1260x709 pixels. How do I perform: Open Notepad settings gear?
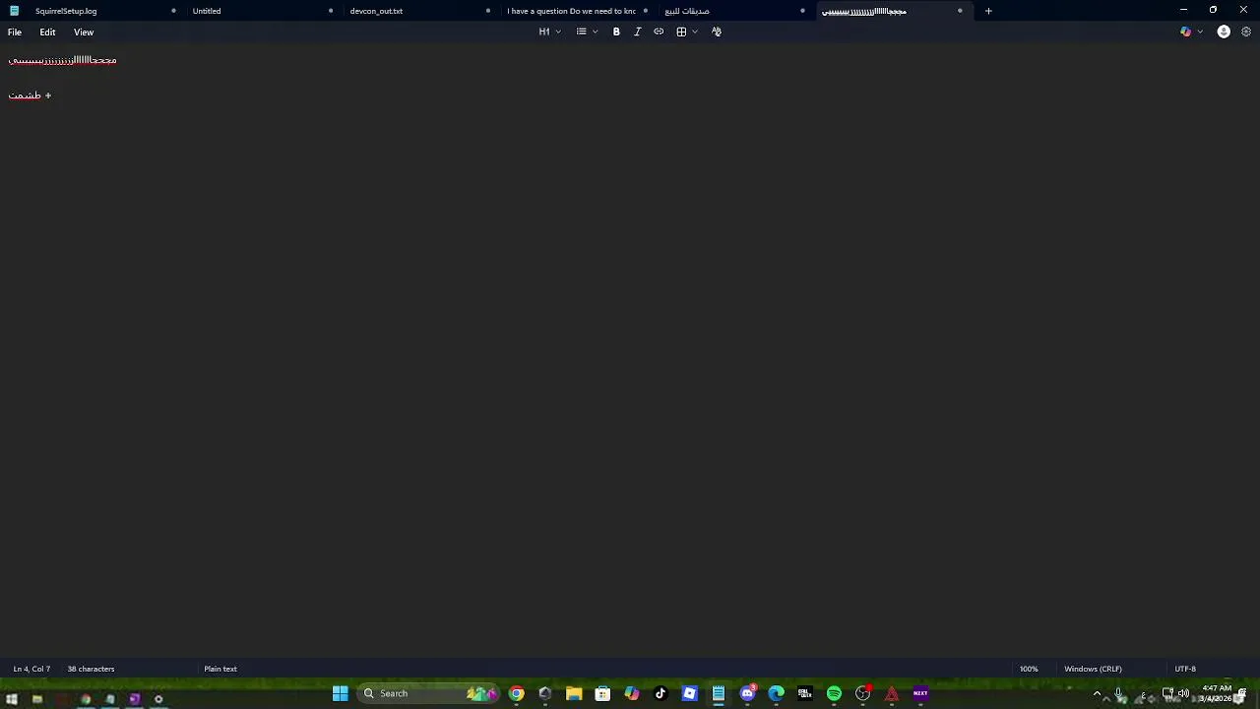[x=1245, y=32]
